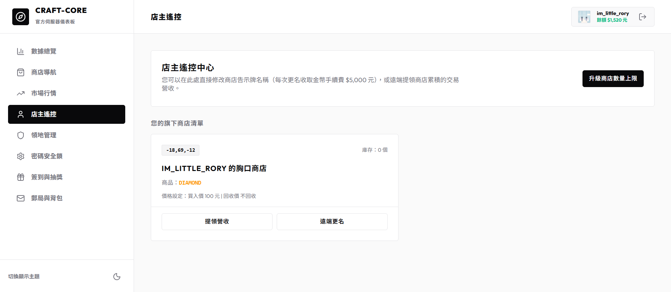Open the 領地管理 menu label
This screenshot has width=671, height=292.
tap(44, 135)
